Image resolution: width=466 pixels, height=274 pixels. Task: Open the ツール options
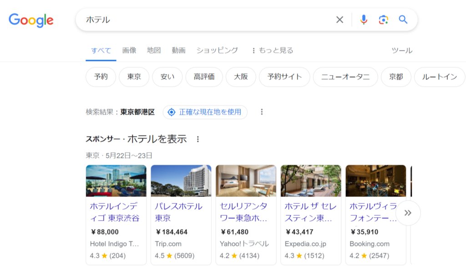click(402, 51)
